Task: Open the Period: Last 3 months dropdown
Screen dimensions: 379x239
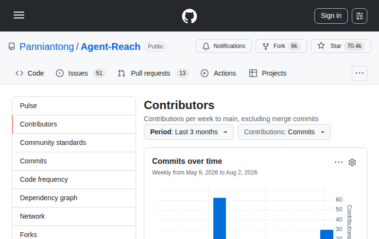Action: pos(189,132)
